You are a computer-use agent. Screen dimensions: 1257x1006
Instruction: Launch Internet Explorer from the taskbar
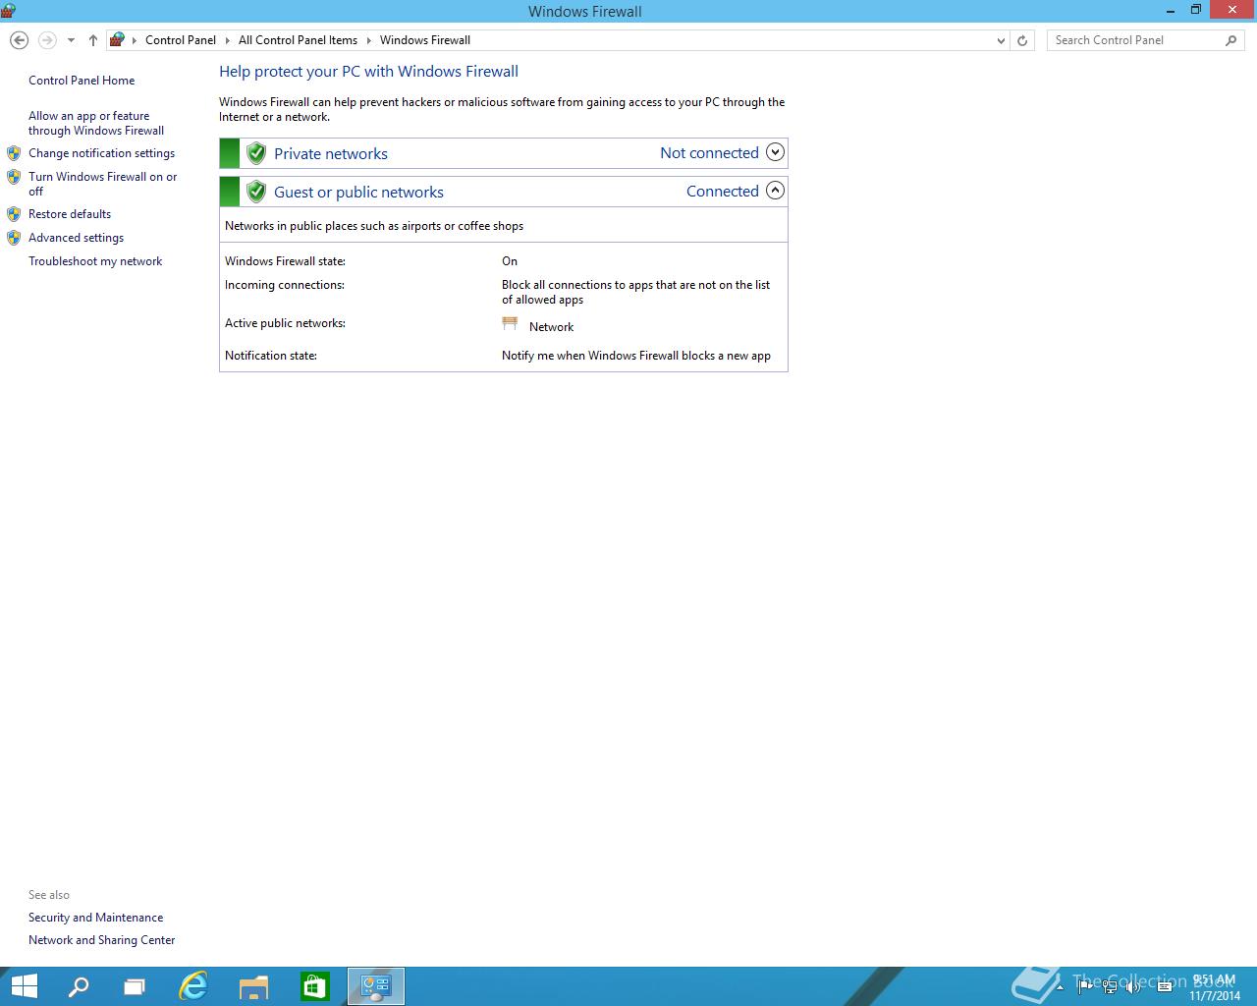click(193, 986)
